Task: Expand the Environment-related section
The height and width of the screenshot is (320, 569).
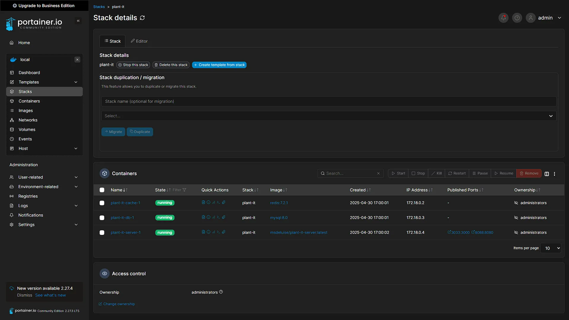Action: [44, 187]
